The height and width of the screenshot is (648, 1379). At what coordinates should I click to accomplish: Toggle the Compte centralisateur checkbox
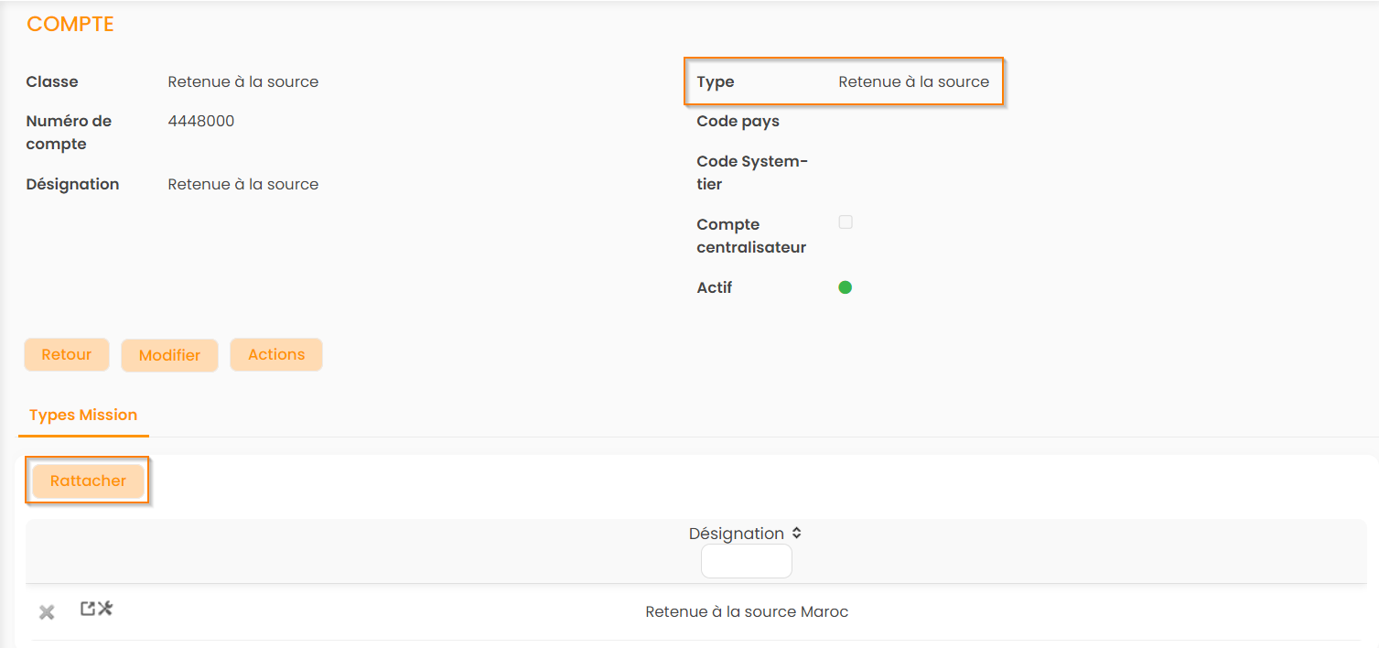846,222
